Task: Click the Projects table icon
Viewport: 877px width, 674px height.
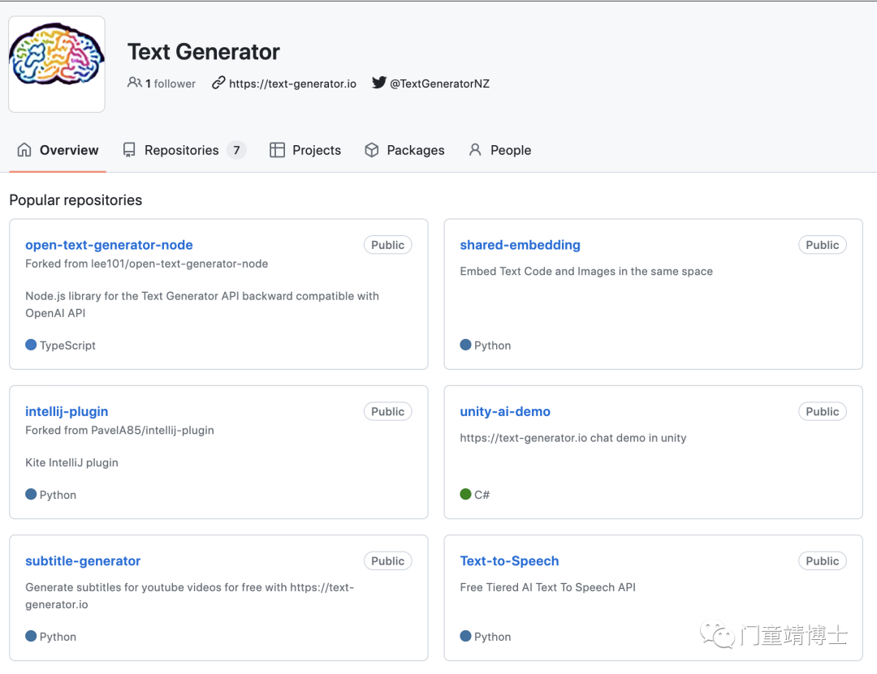Action: [x=277, y=150]
